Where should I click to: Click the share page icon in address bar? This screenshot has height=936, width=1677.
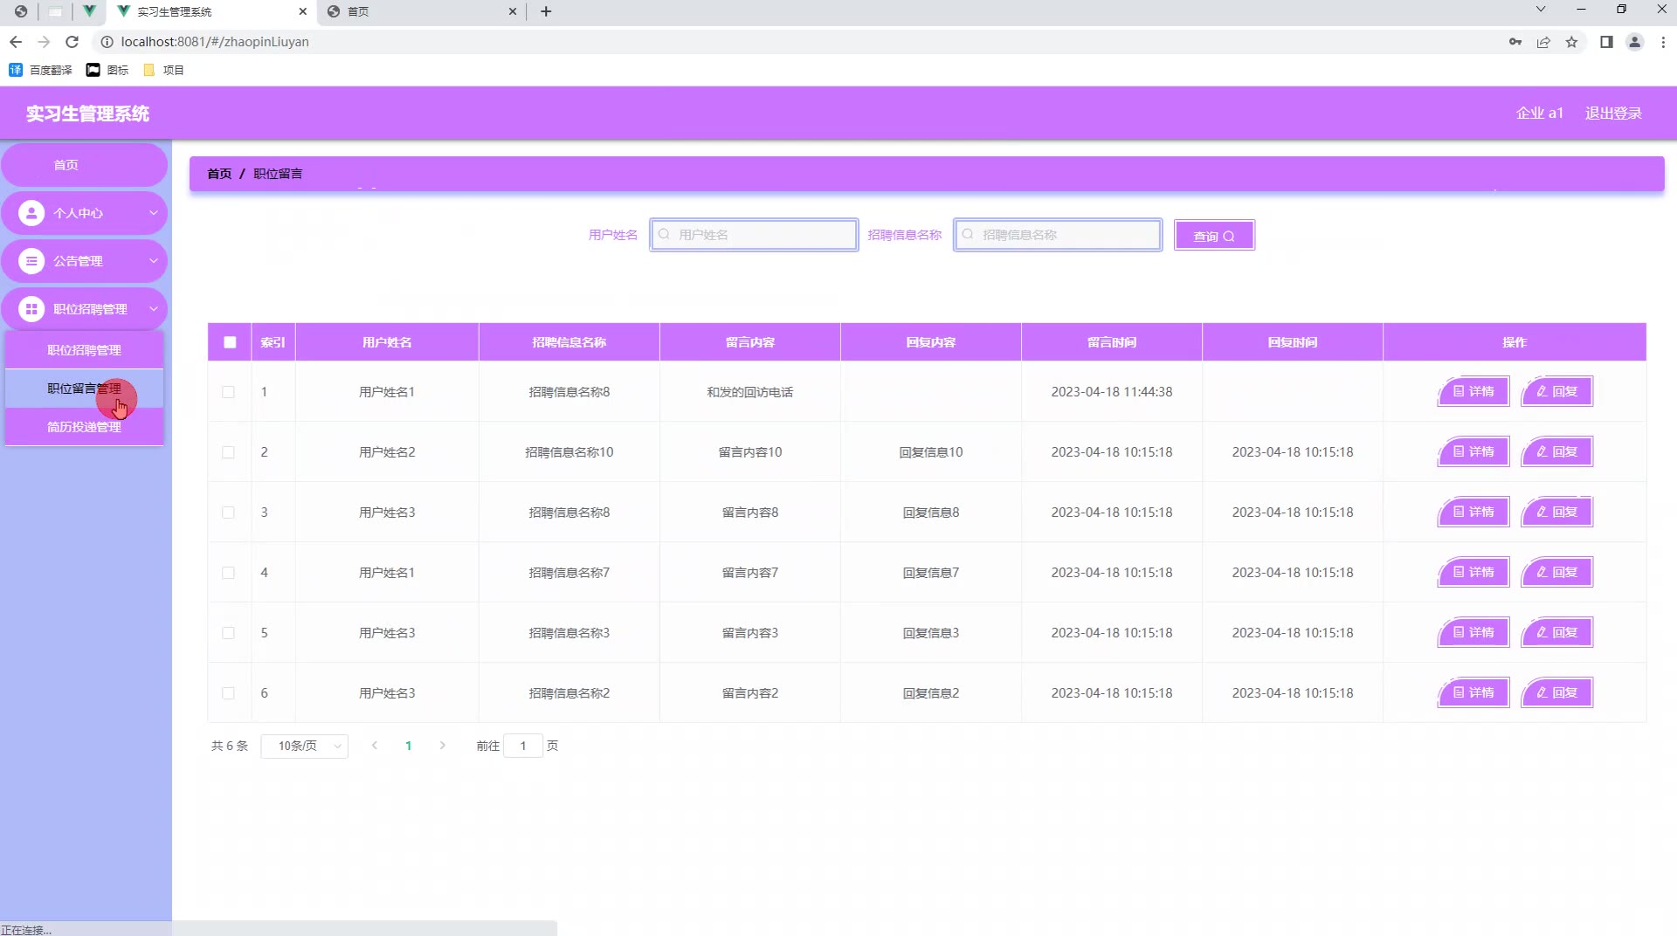[1543, 42]
